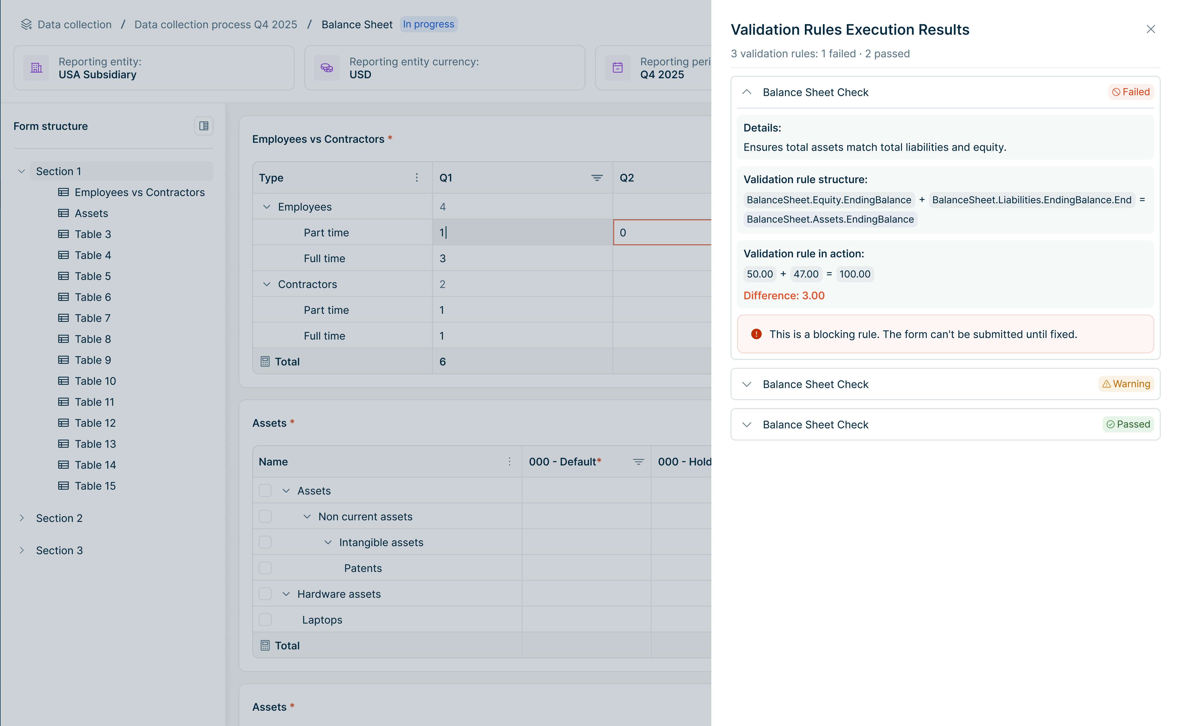Click the coin icon beside Reporting entity currency
The width and height of the screenshot is (1180, 726).
[x=326, y=68]
